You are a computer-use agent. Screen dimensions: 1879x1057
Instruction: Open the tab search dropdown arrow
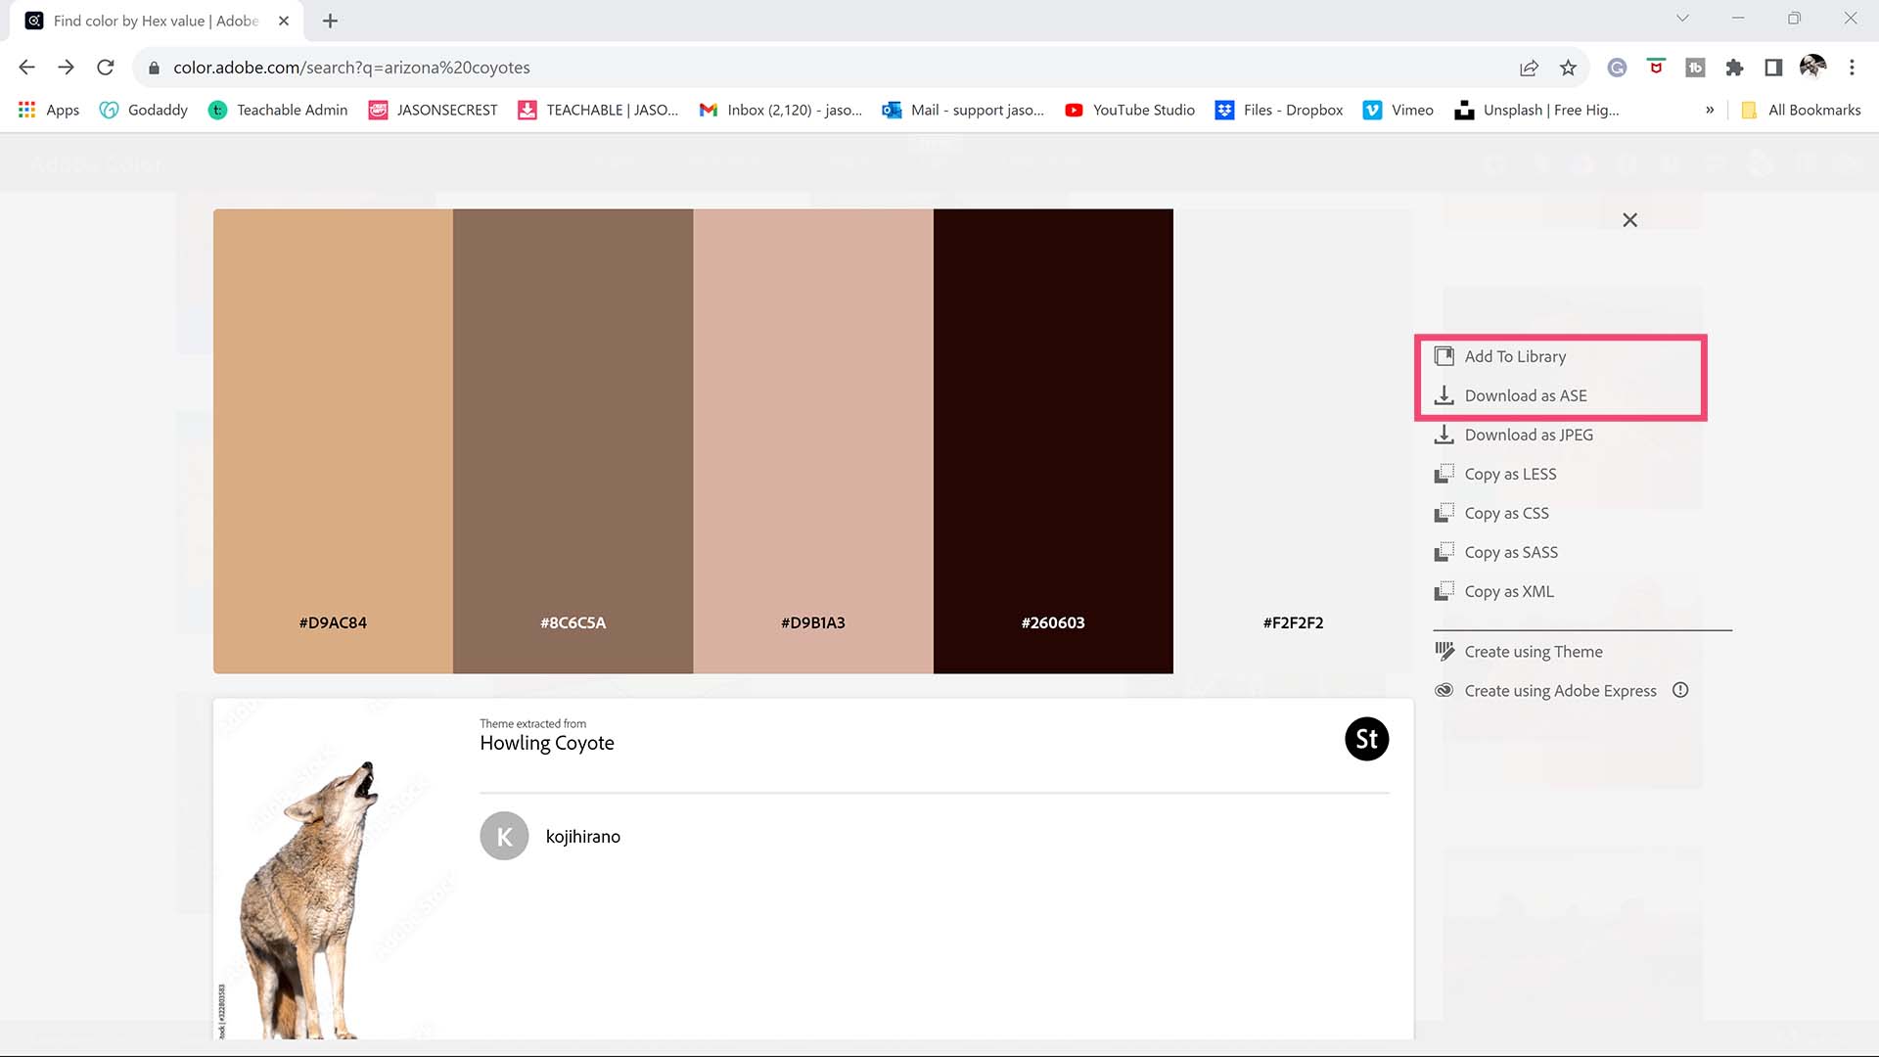pyautogui.click(x=1682, y=19)
